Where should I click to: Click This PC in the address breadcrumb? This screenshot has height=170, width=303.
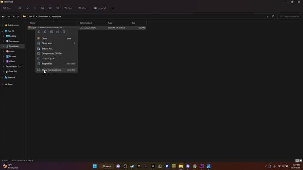[32, 17]
